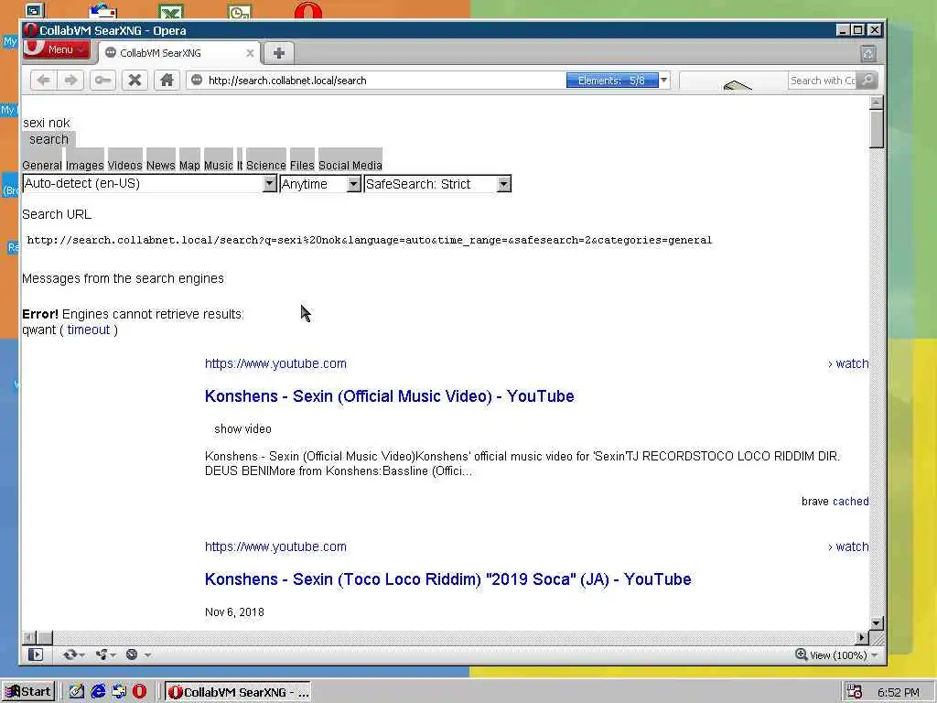Open Konshens - Sexin (Official Music Video) result
Viewport: 937px width, 703px height.
pos(390,396)
